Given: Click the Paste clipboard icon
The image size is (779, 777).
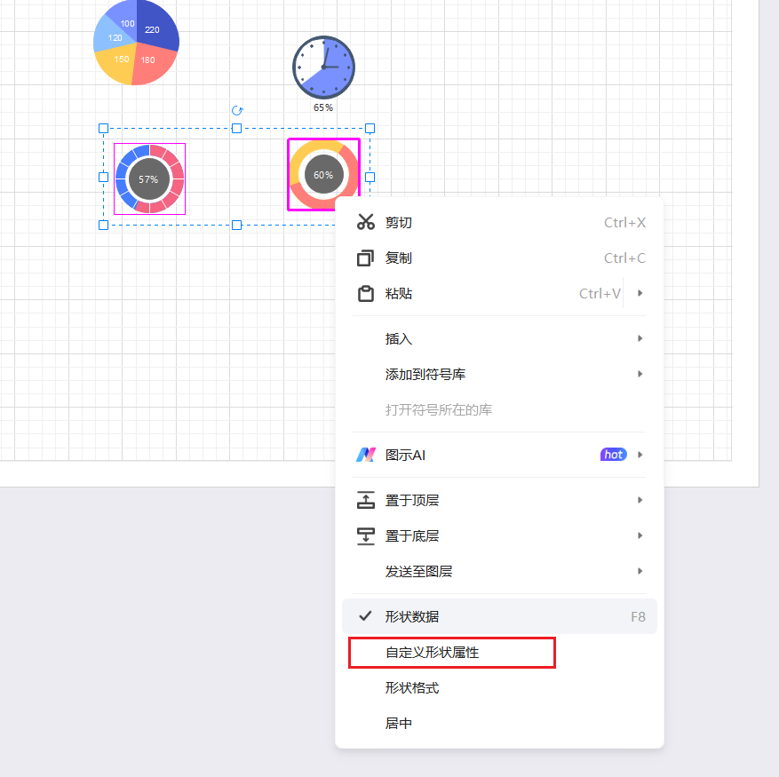Looking at the screenshot, I should tap(366, 294).
